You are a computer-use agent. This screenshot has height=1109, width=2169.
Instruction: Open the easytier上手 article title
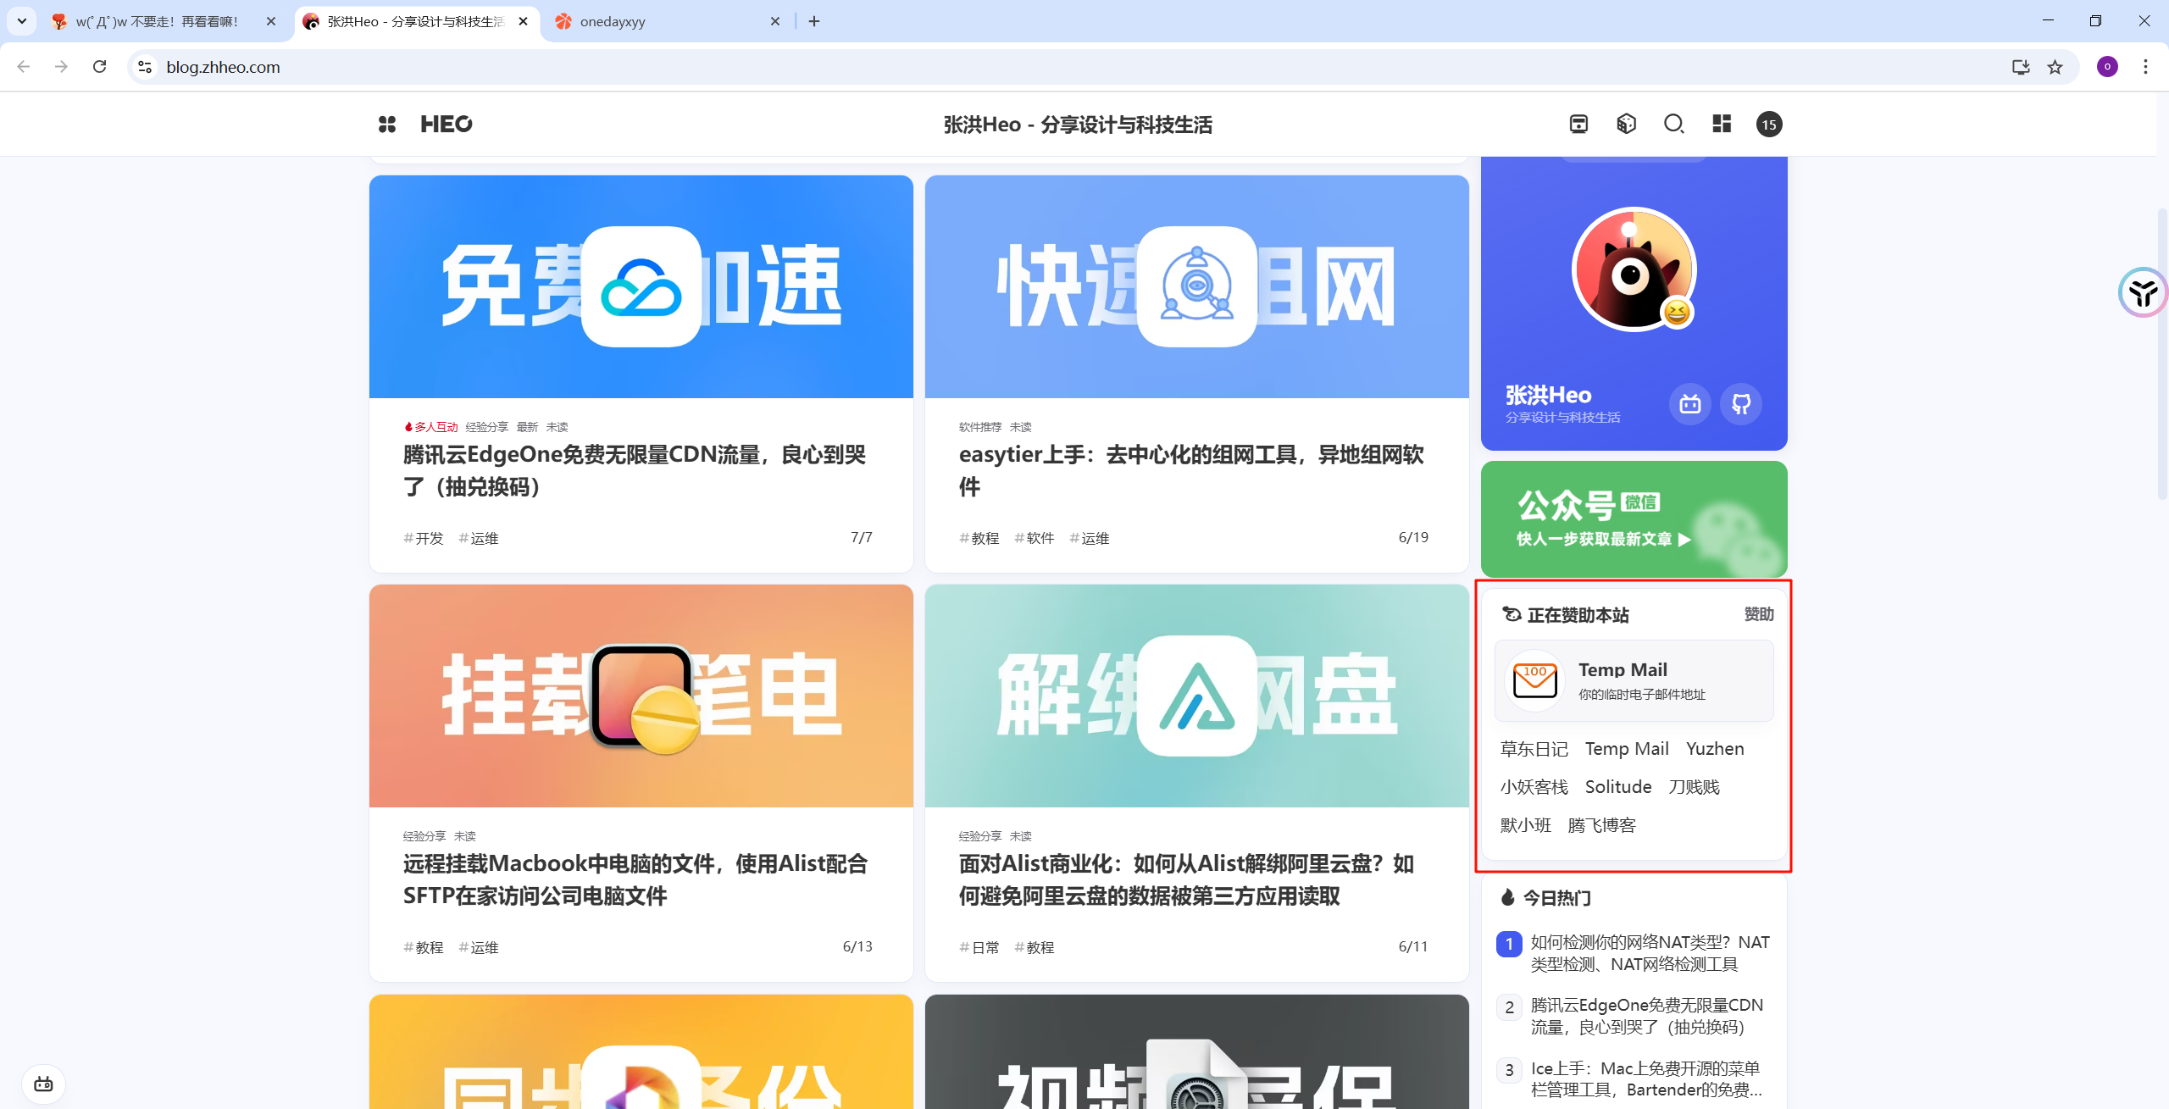tap(1191, 471)
